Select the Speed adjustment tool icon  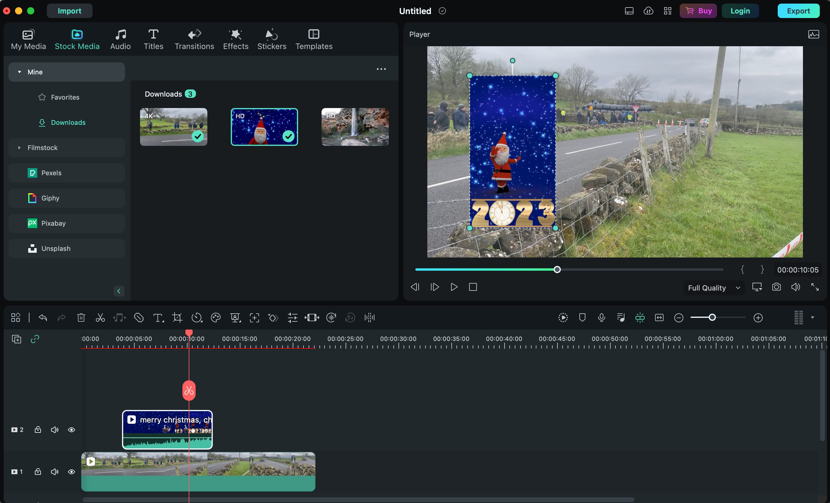click(196, 318)
